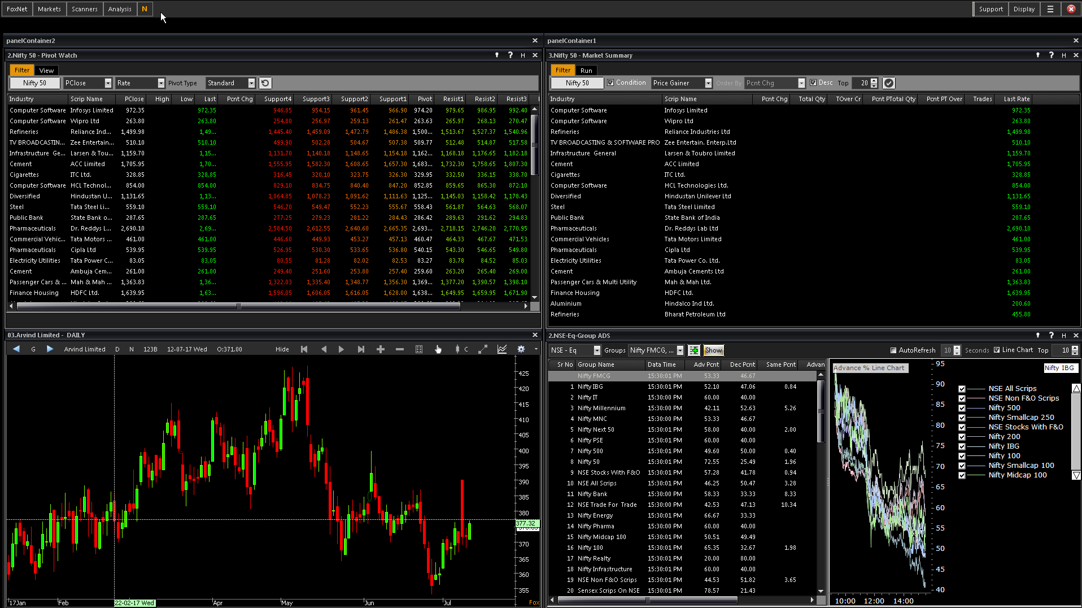This screenshot has height=608, width=1082.
Task: Open the Support button
Action: (x=991, y=9)
